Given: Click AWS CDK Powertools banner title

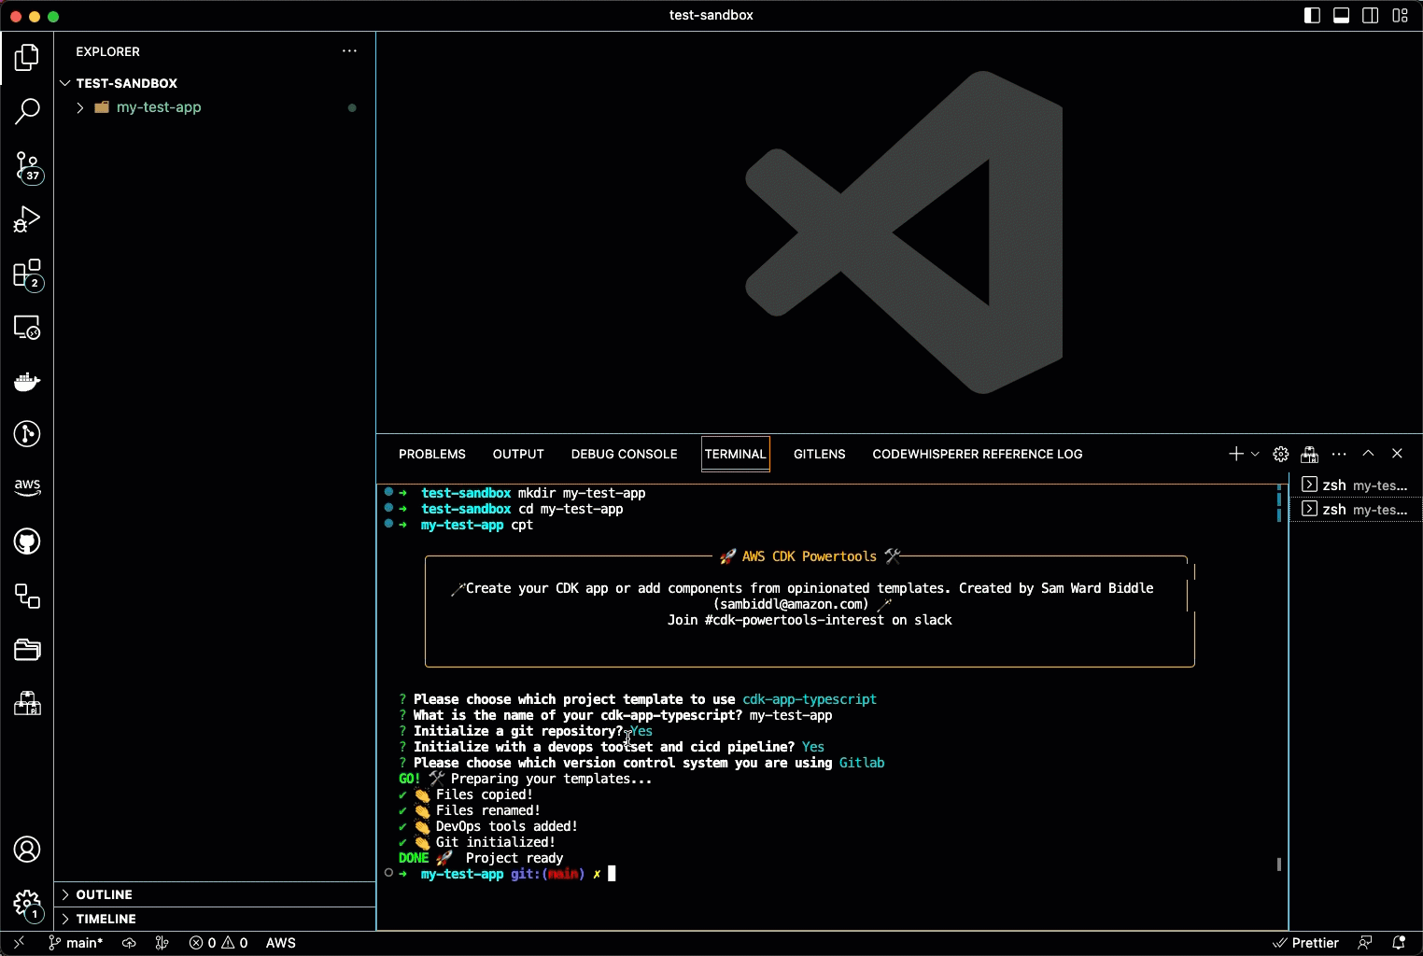Looking at the screenshot, I should click(x=810, y=556).
